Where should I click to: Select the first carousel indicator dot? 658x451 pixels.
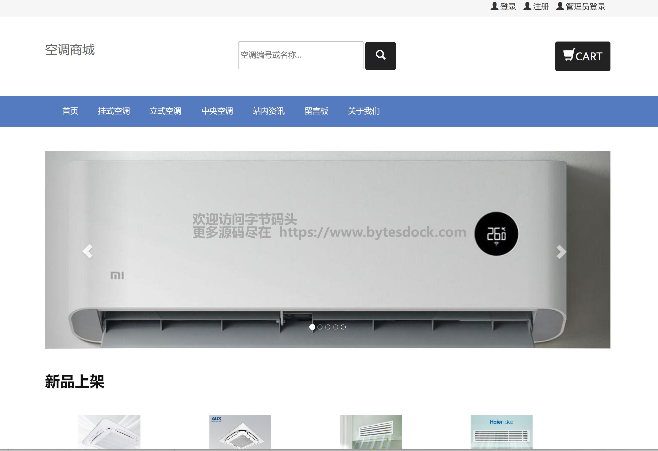[312, 327]
